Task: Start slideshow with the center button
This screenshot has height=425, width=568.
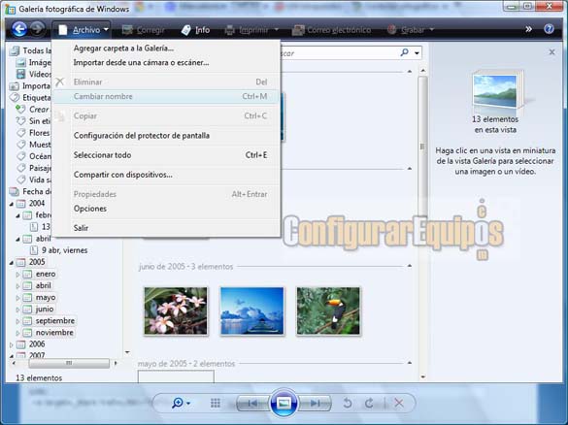Action: [x=284, y=402]
